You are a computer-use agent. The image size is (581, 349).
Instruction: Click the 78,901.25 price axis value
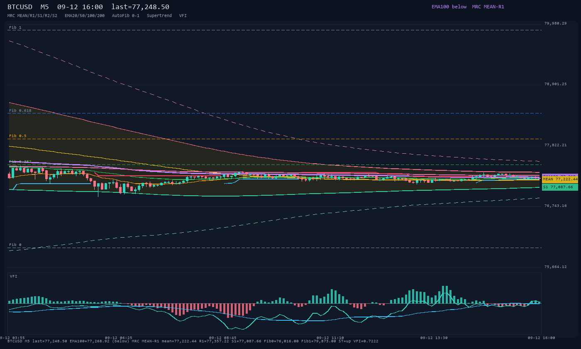[x=555, y=84]
